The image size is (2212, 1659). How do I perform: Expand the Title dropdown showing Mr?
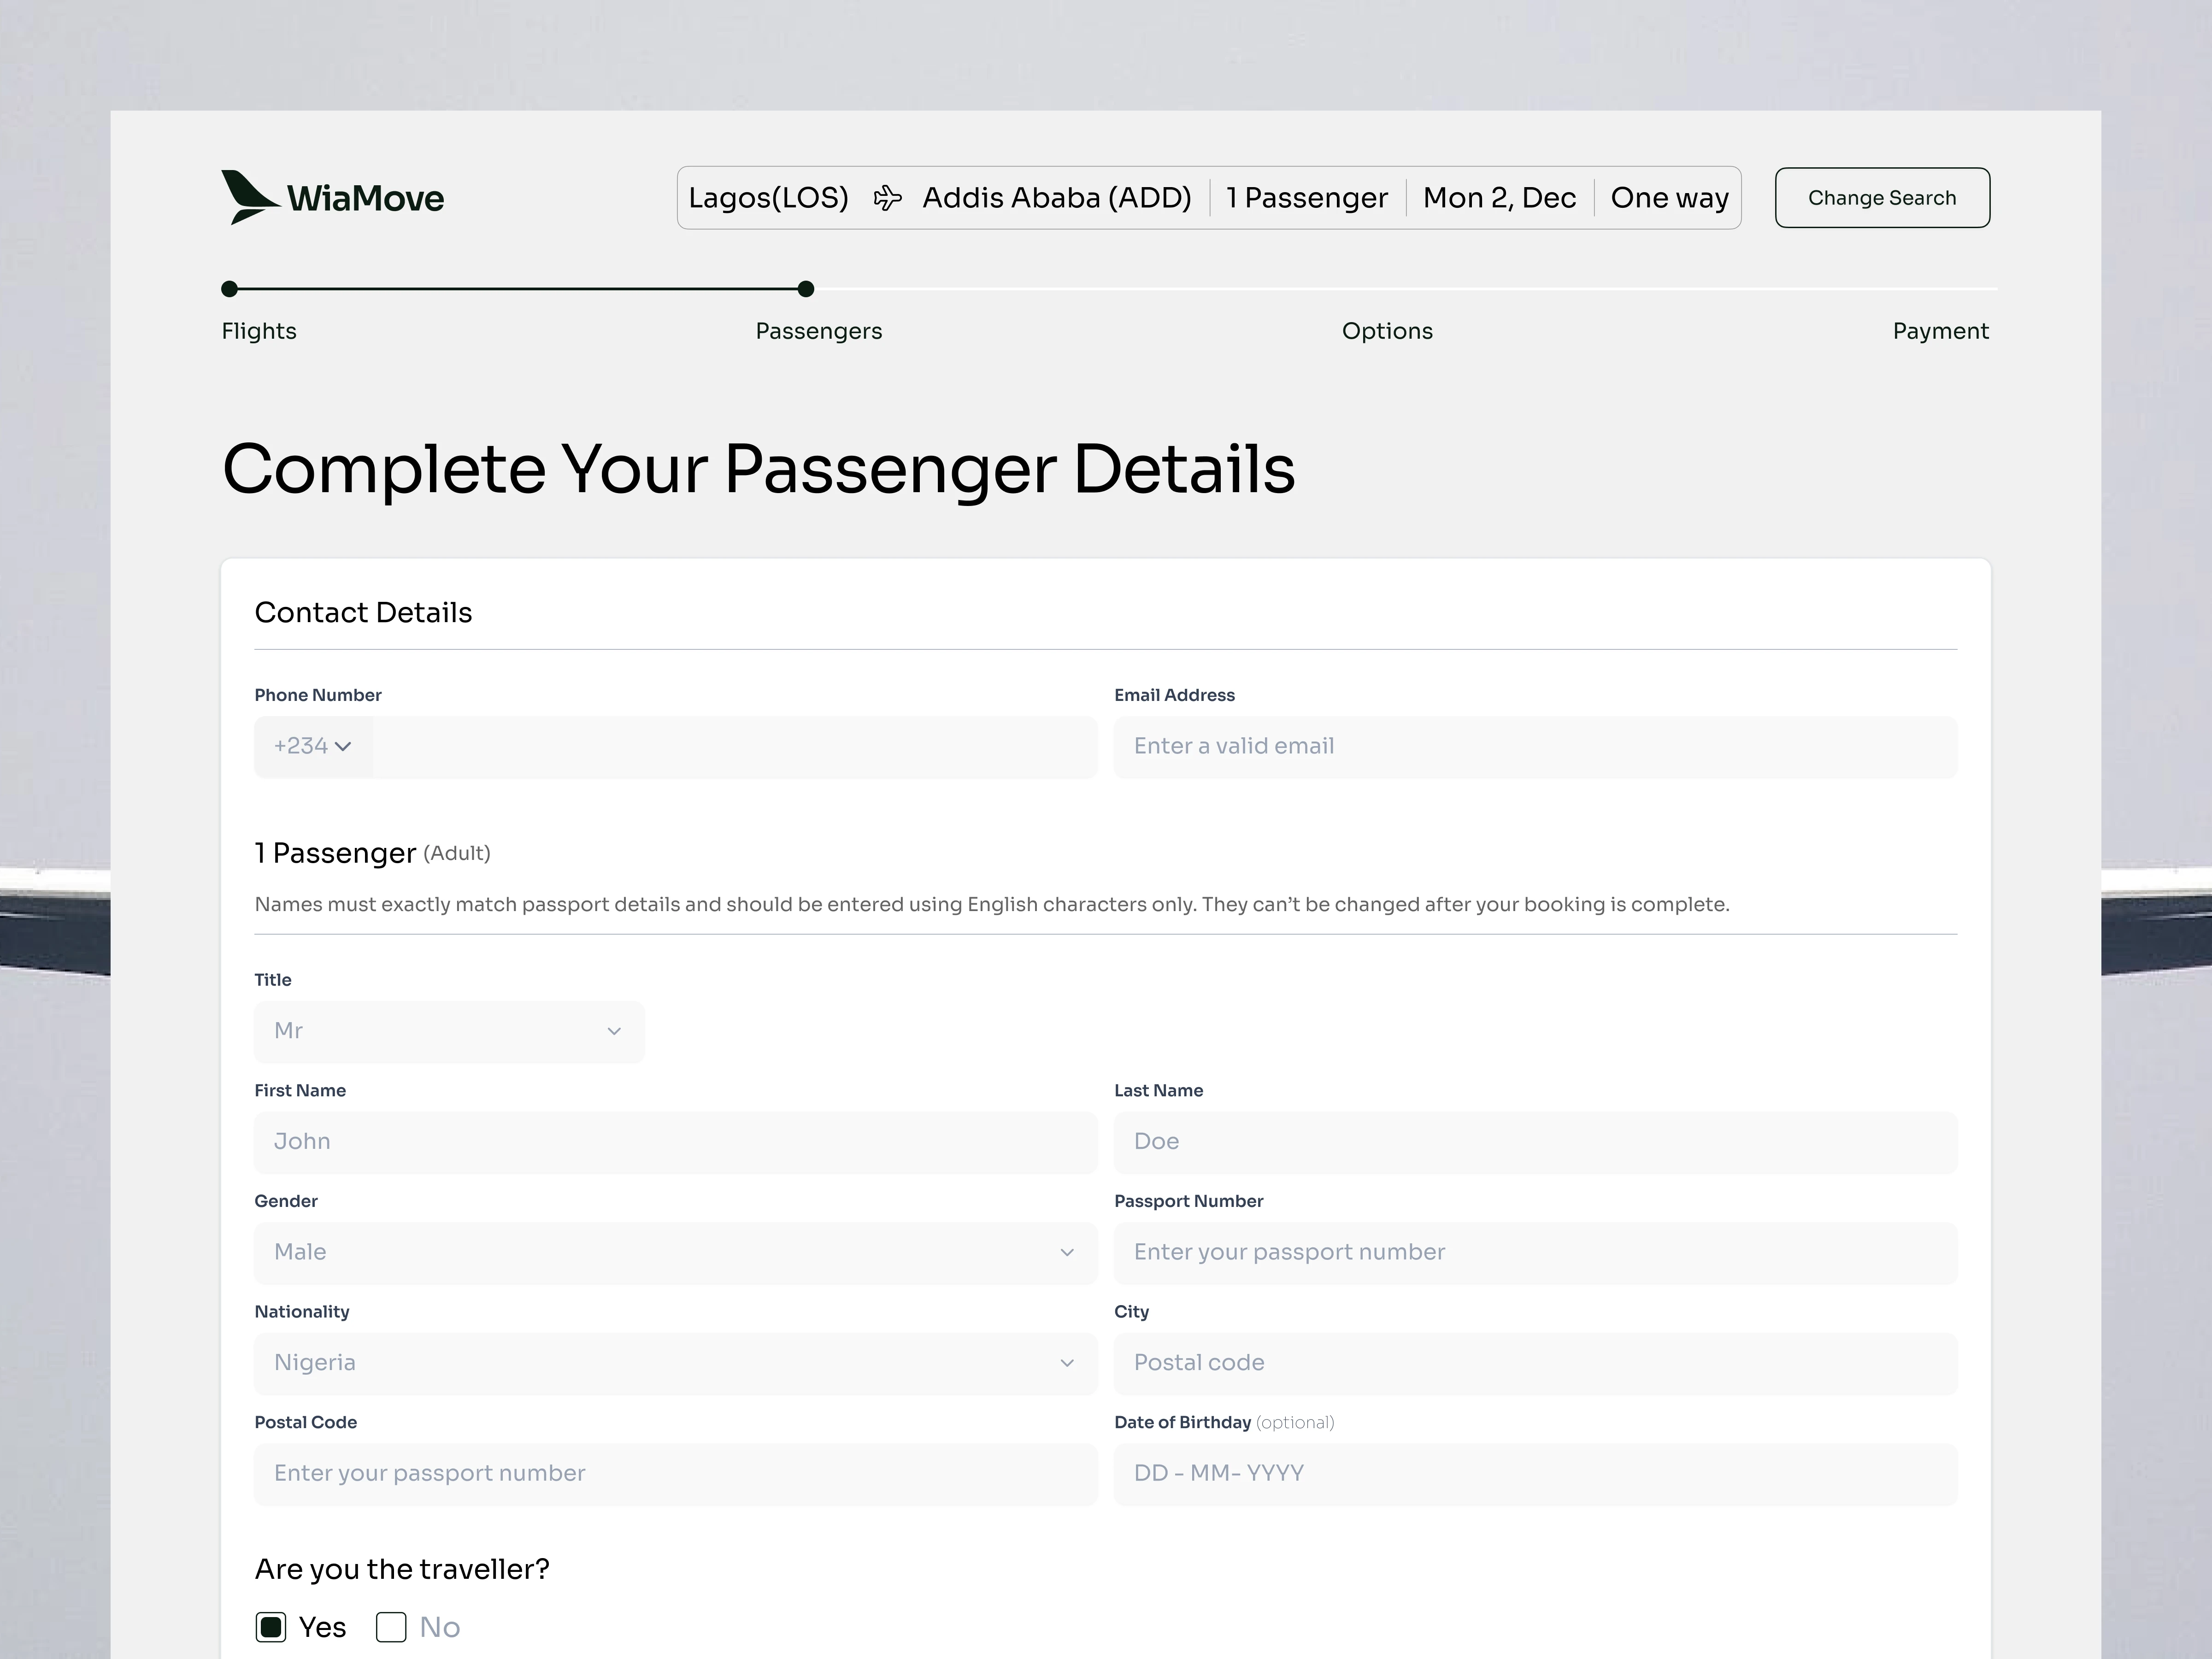pos(449,1031)
